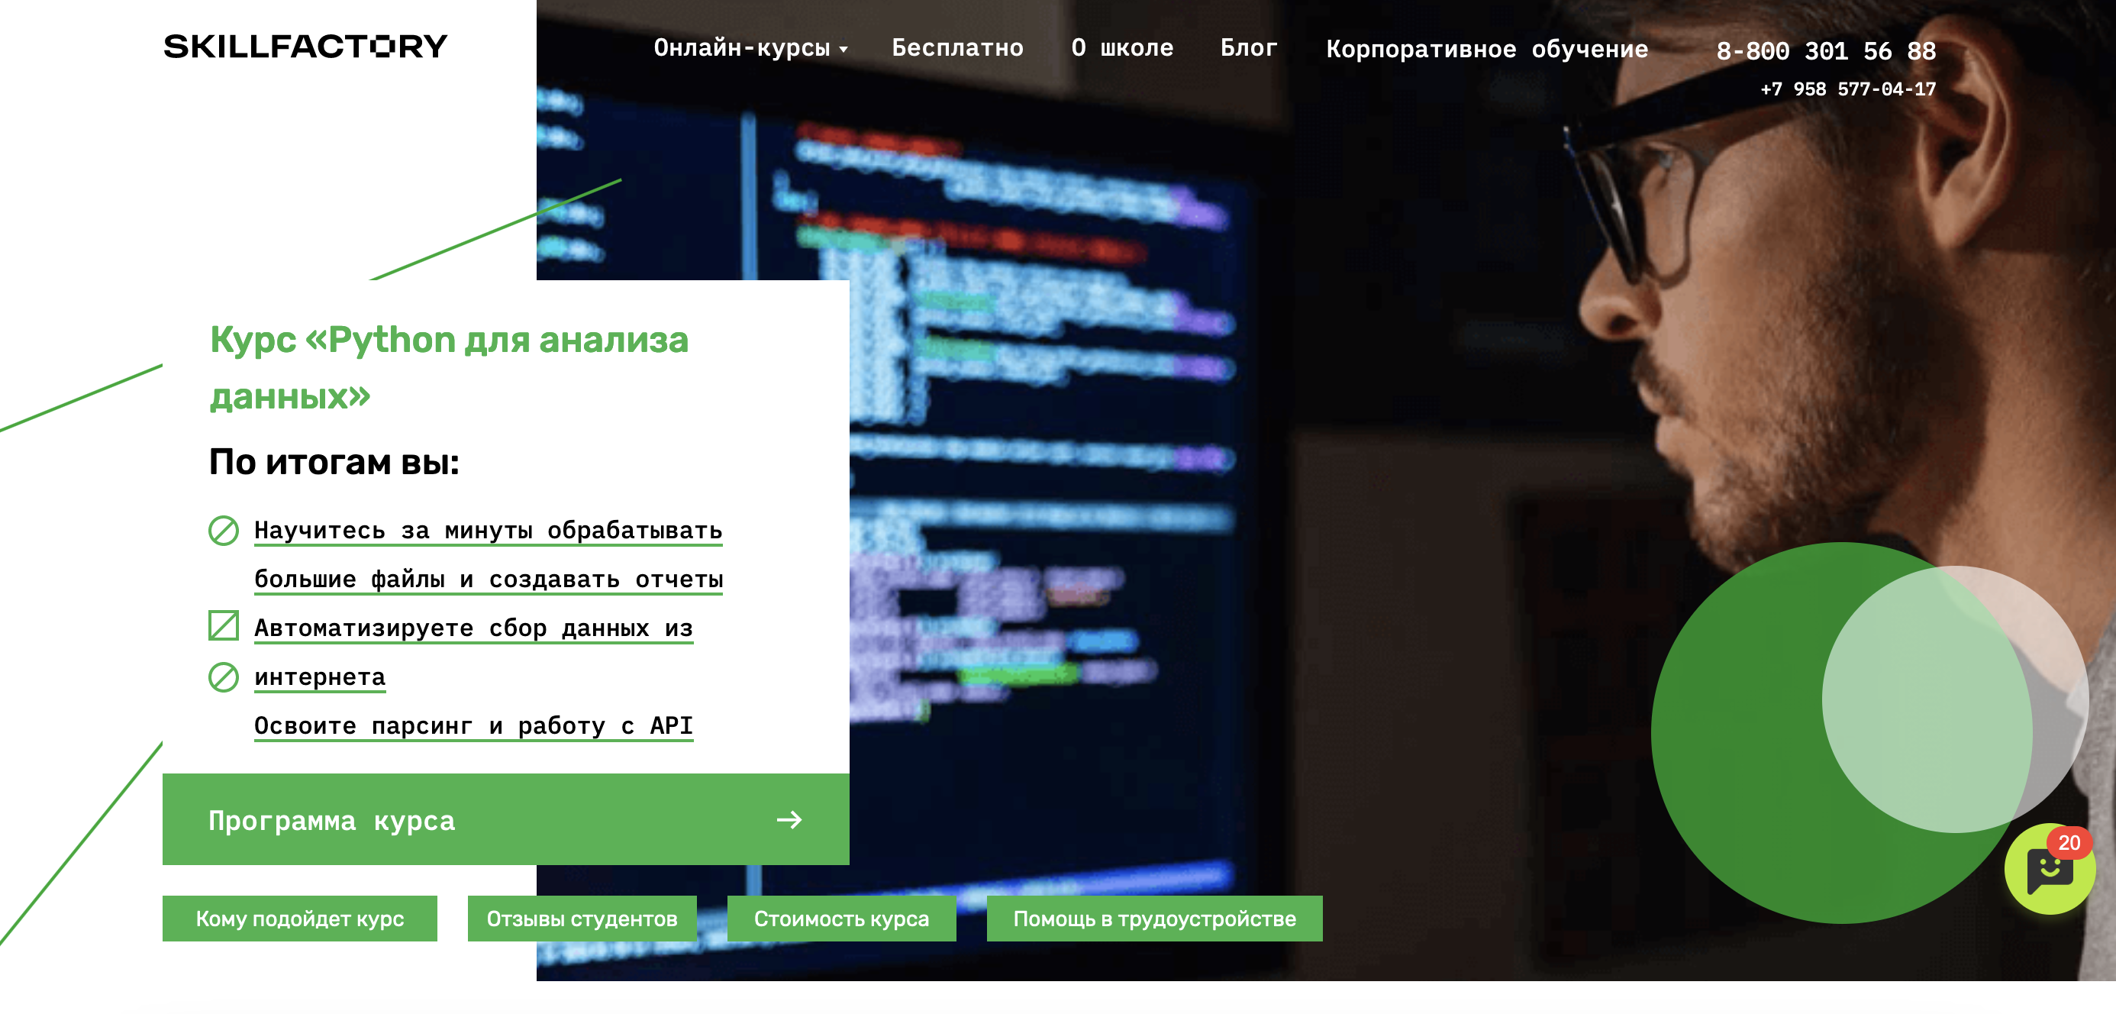
Task: Click the red 20 notification badge
Action: (2069, 842)
